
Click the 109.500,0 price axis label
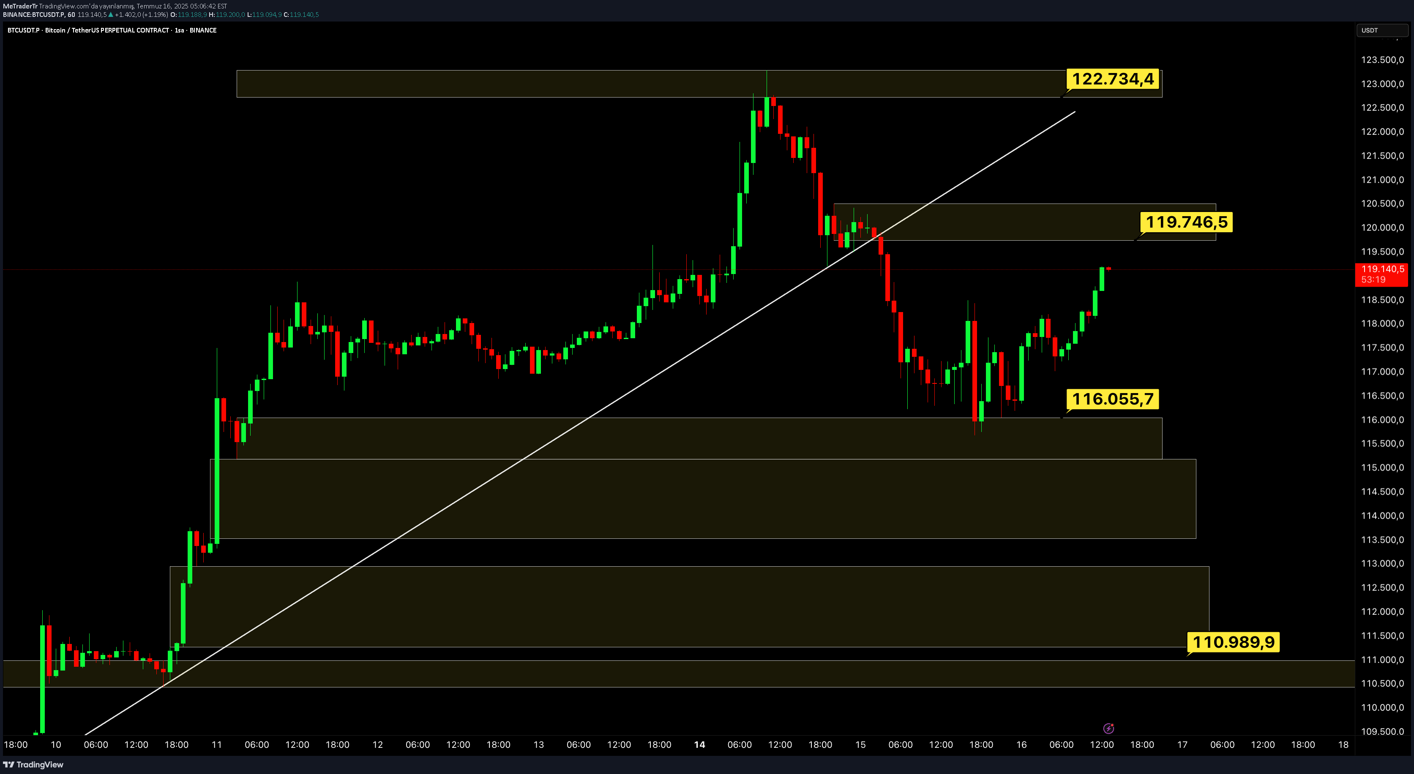tap(1382, 732)
